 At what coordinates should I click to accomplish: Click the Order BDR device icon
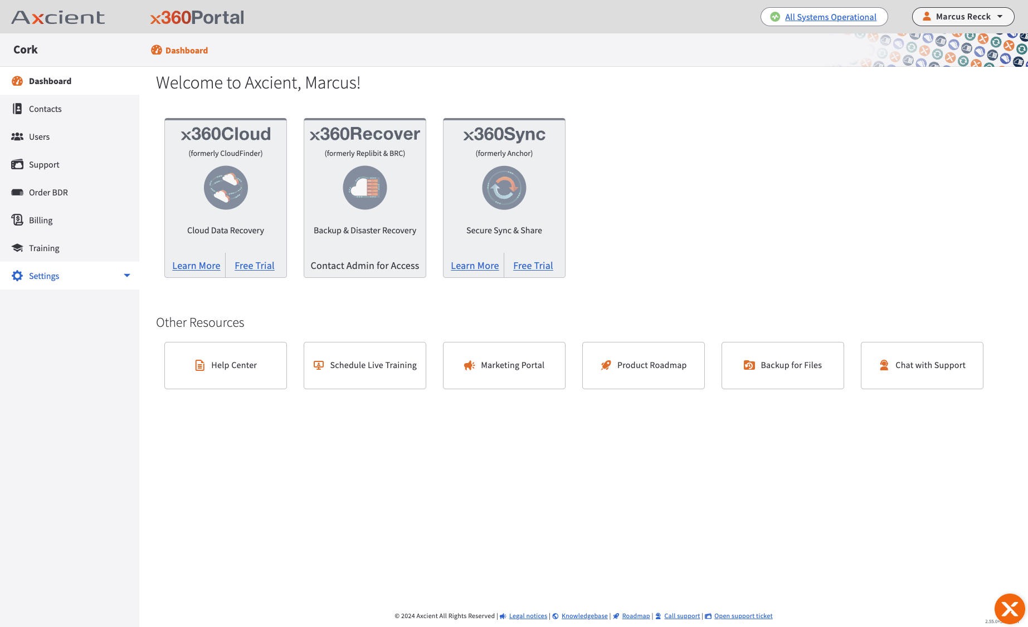[x=17, y=192]
